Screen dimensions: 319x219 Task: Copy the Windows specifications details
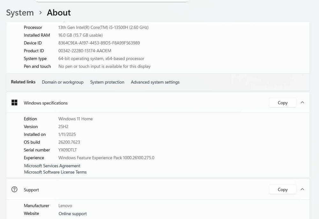point(283,103)
